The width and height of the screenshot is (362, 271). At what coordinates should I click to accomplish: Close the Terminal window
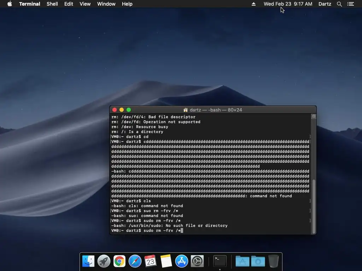coord(114,110)
